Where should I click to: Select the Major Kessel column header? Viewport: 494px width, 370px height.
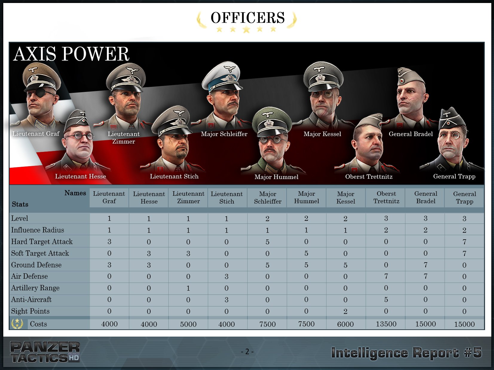tap(346, 198)
